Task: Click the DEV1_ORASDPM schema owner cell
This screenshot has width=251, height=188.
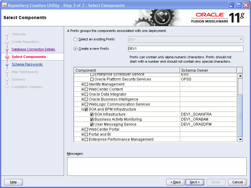Action: (x=208, y=124)
